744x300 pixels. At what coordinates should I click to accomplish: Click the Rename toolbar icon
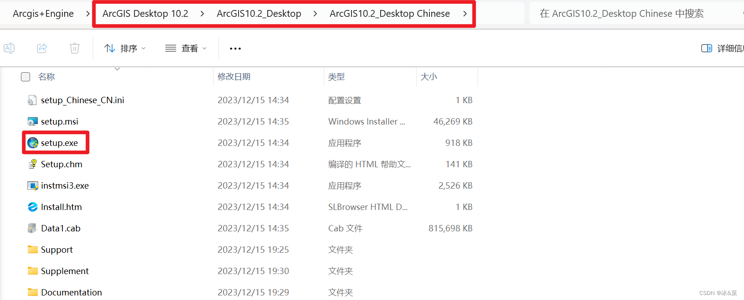point(9,48)
